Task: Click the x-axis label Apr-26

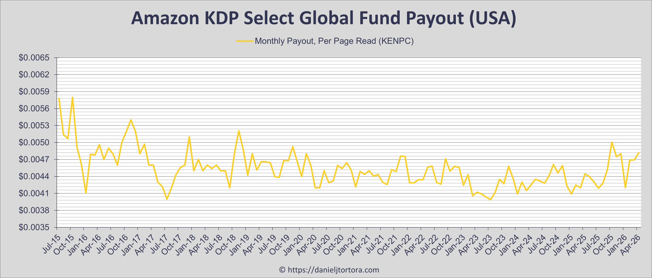Action: point(631,245)
